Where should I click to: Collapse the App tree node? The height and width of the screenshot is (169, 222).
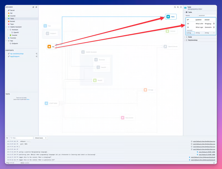[6, 41]
